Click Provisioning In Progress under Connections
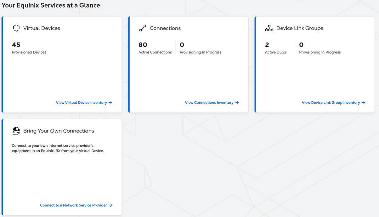Screen dimensions: 379x217 pos(201,52)
